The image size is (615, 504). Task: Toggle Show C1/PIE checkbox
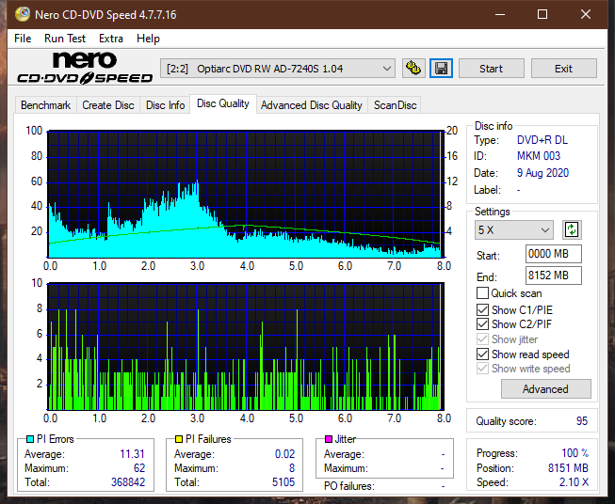482,309
